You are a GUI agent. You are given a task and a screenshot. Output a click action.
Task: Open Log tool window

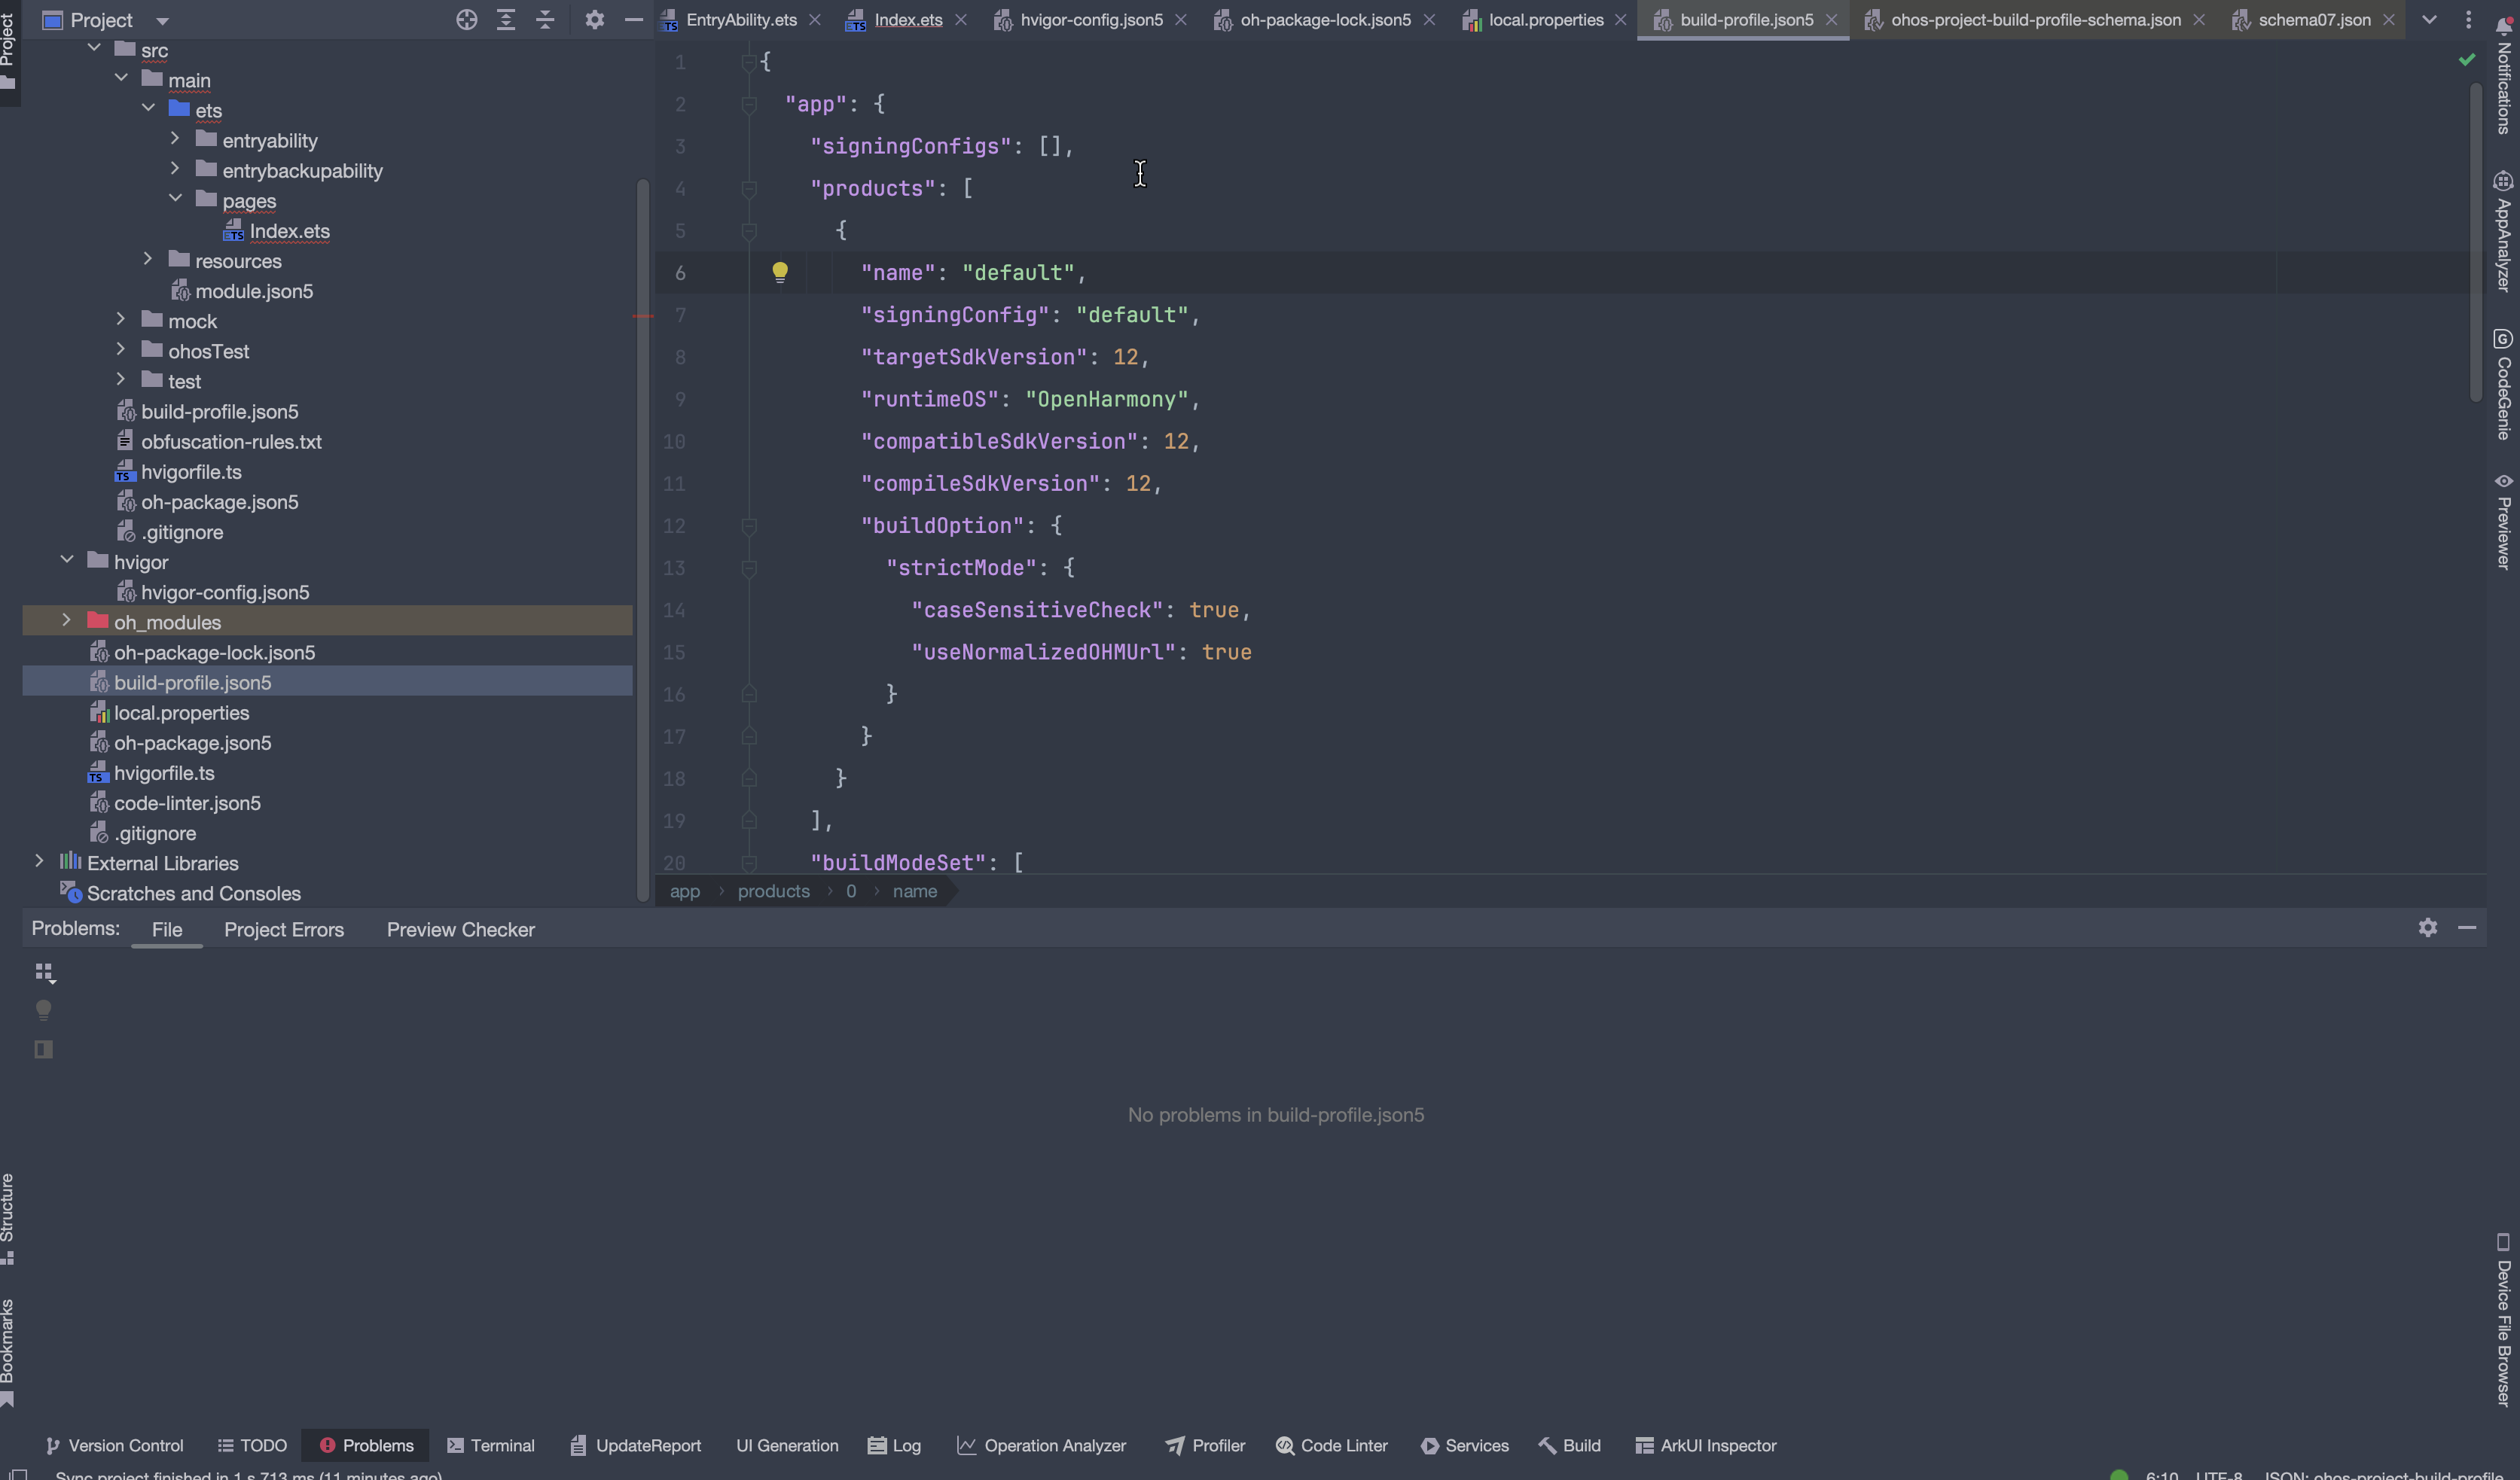[894, 1445]
